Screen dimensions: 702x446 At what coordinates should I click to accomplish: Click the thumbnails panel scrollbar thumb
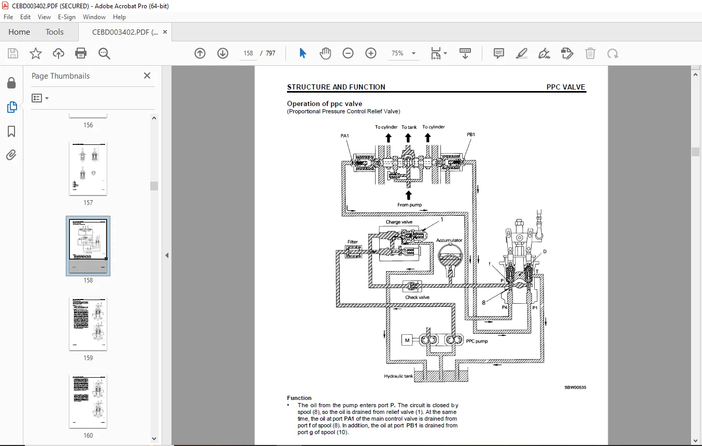(x=154, y=186)
